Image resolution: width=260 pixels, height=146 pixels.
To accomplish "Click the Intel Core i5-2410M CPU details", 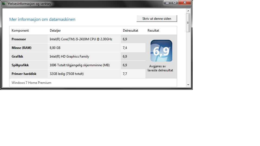I will [x=81, y=39].
